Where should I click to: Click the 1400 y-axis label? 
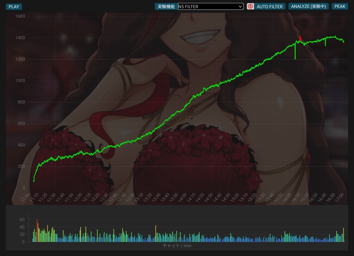[x=20, y=38]
